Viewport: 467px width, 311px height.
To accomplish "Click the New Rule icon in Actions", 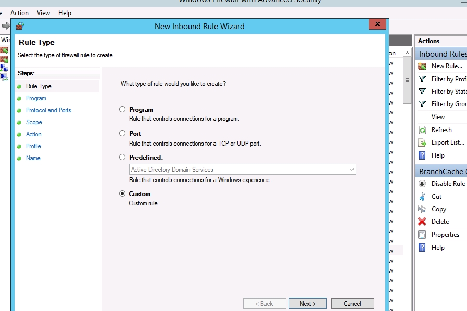I will pos(422,66).
